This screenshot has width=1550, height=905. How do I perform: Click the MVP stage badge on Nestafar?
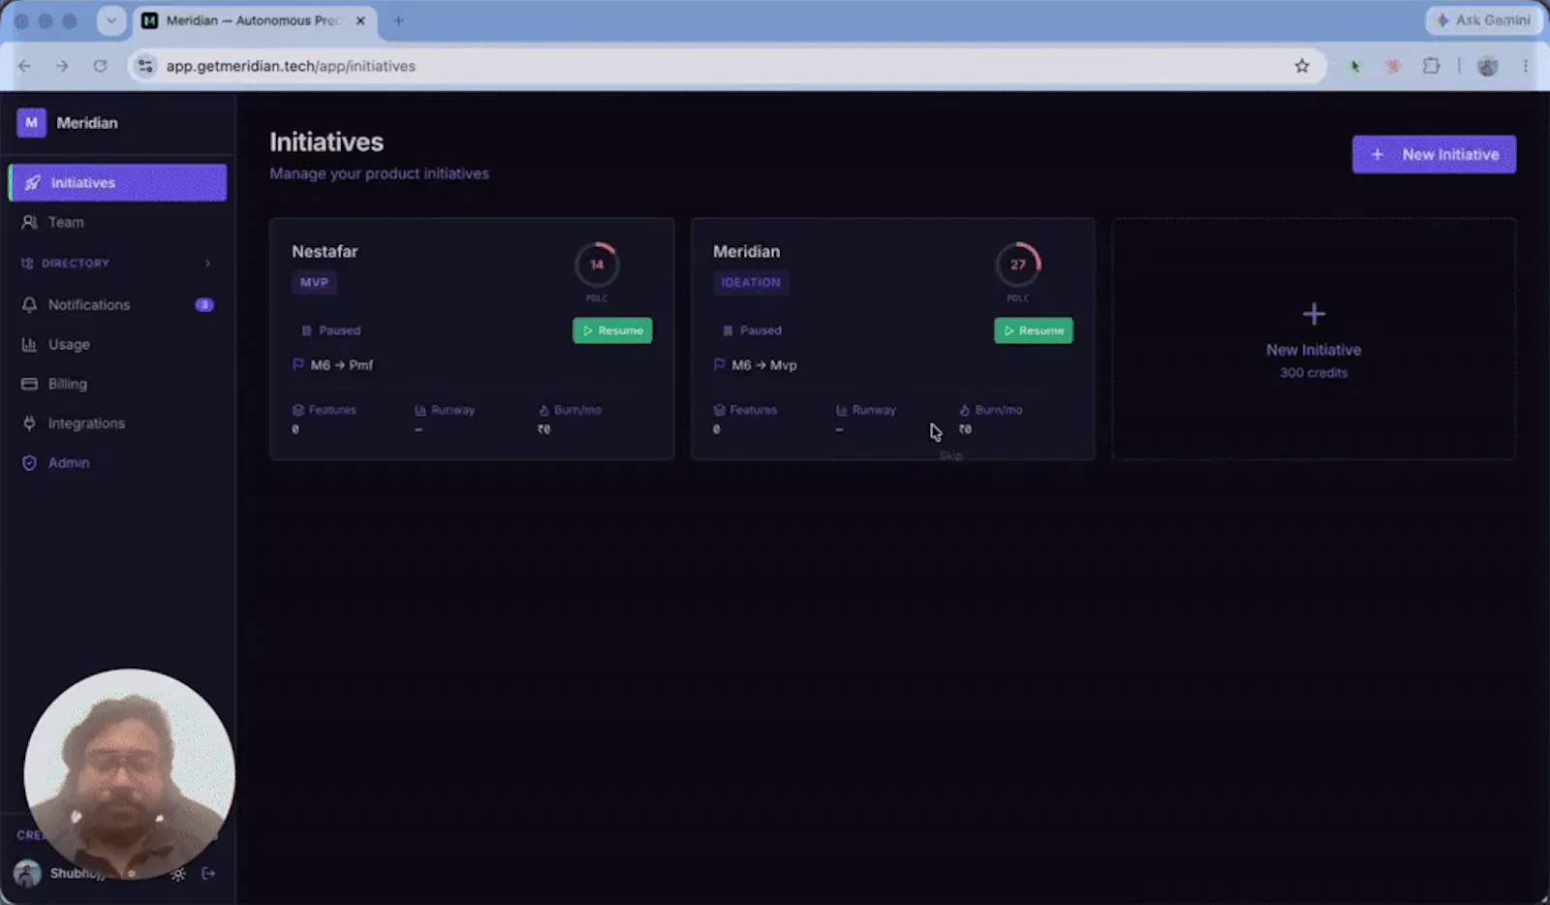[314, 283]
